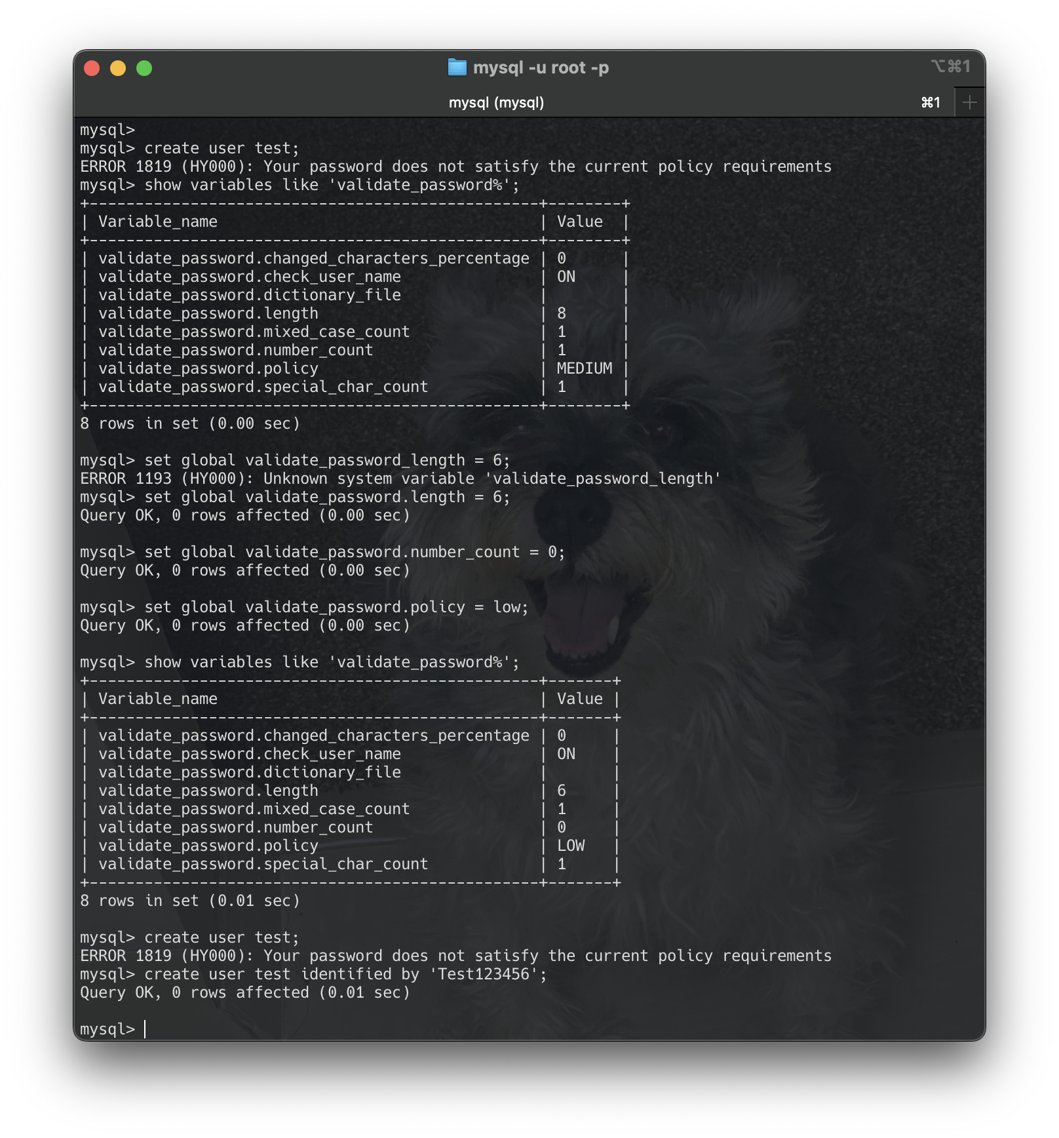The width and height of the screenshot is (1059, 1138).
Task: Click the Variable_name column header
Action: 157,222
